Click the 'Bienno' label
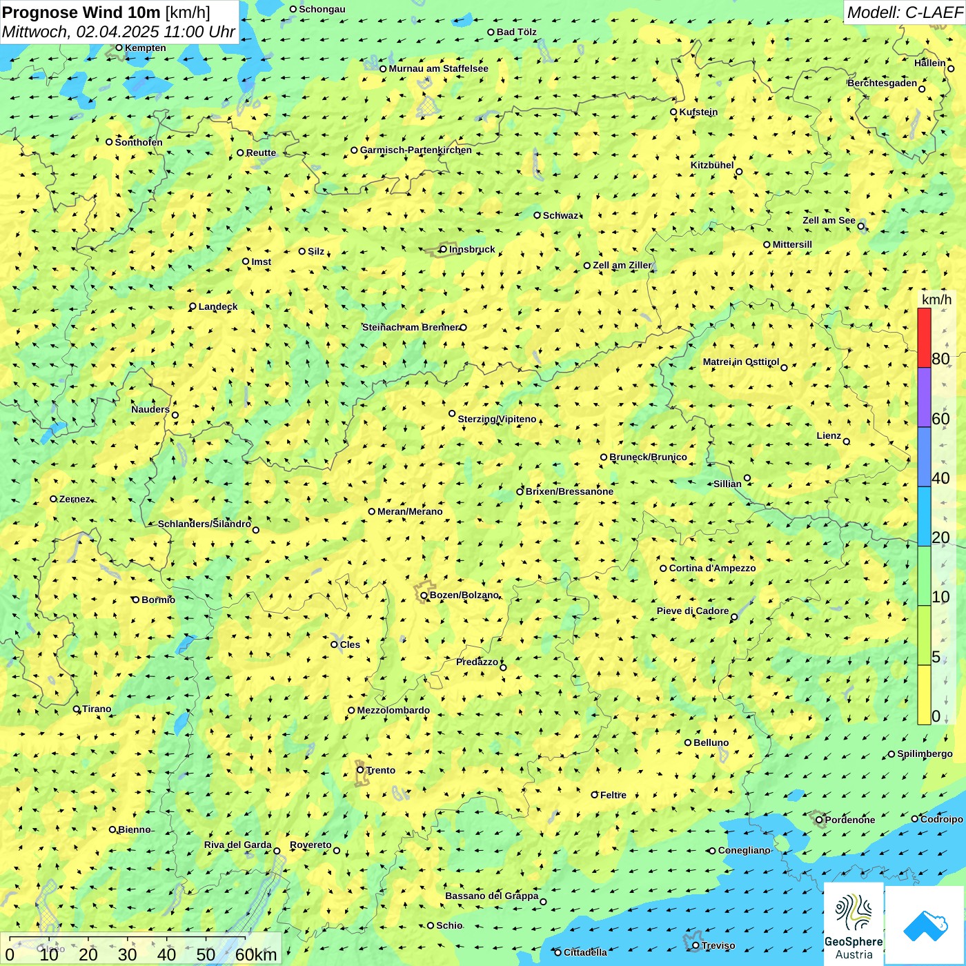 pos(135,829)
